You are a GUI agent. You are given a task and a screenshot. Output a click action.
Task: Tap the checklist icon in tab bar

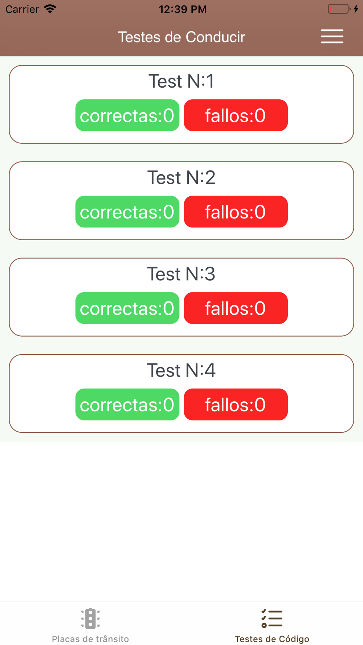pyautogui.click(x=272, y=619)
